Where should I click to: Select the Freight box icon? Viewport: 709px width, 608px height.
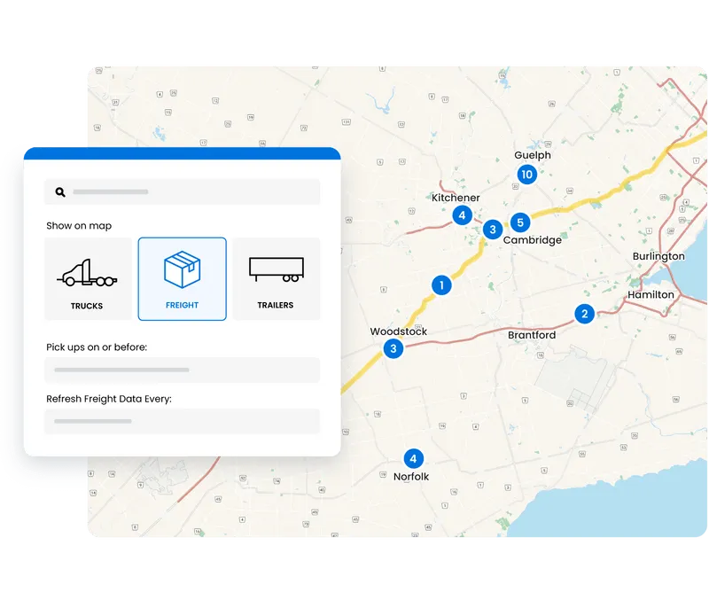click(182, 269)
